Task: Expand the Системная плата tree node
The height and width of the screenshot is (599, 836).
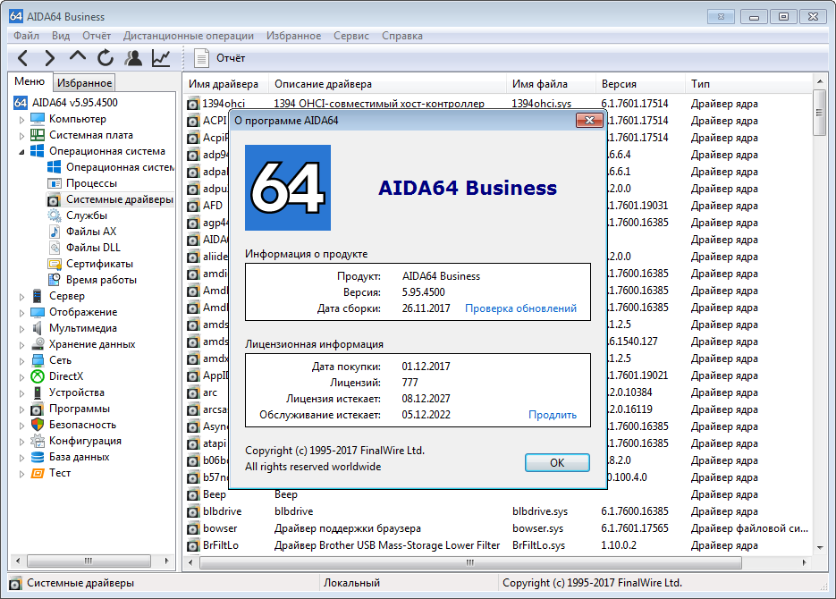Action: [x=22, y=135]
